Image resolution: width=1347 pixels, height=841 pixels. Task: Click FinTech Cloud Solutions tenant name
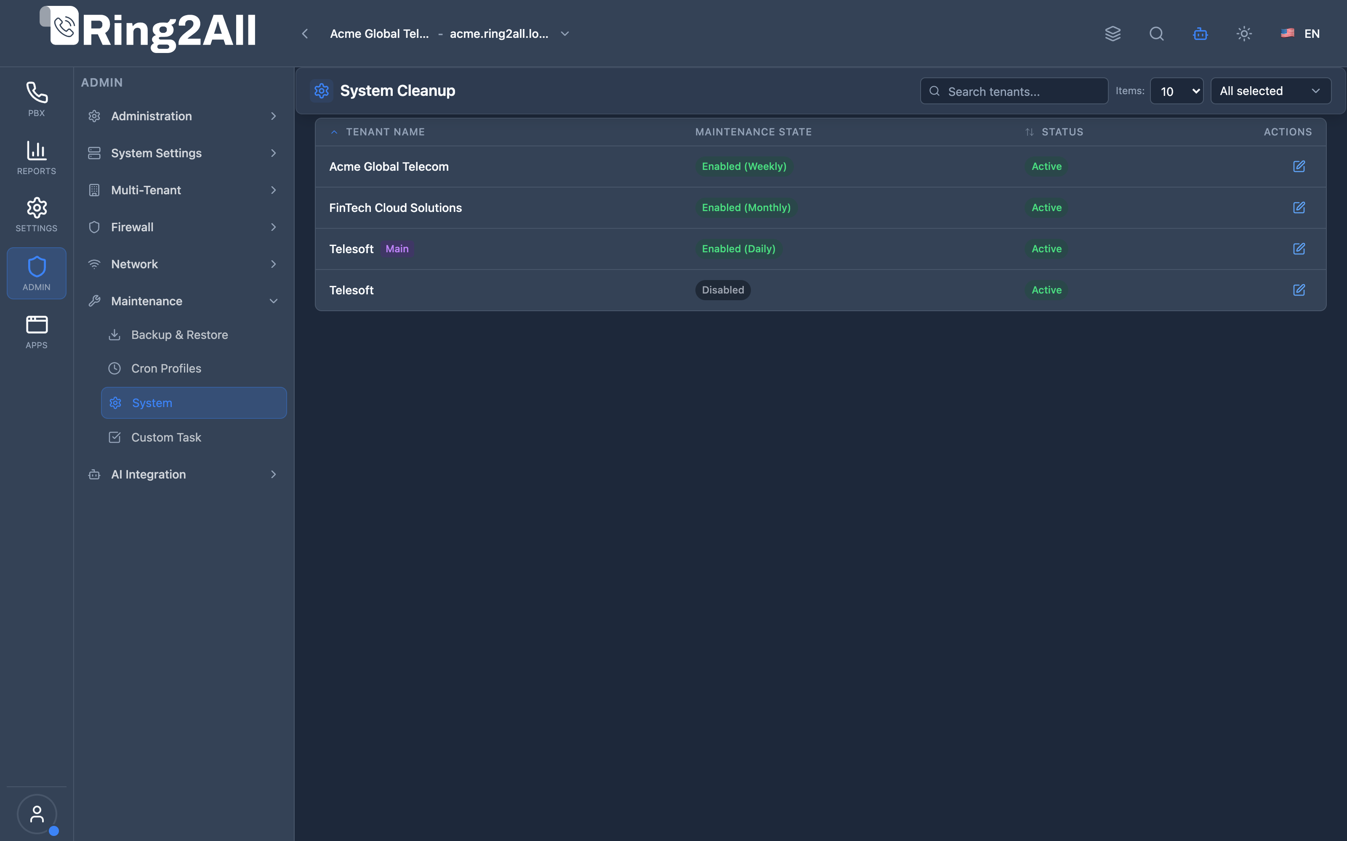(396, 207)
